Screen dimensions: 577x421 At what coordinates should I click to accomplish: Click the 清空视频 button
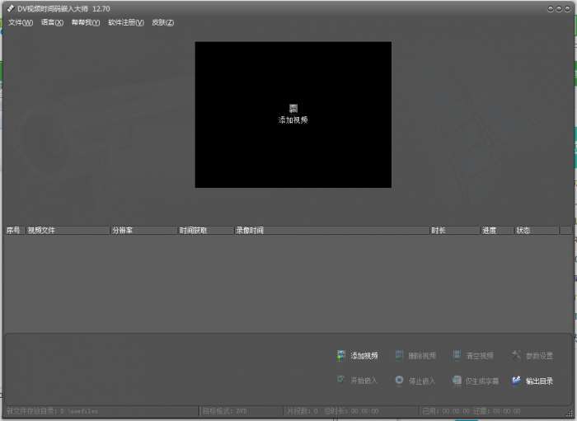click(x=473, y=356)
